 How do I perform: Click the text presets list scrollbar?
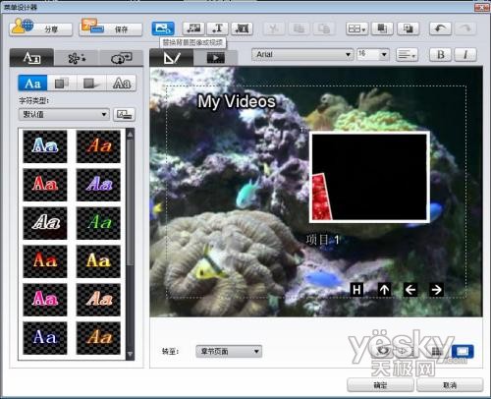click(130, 245)
